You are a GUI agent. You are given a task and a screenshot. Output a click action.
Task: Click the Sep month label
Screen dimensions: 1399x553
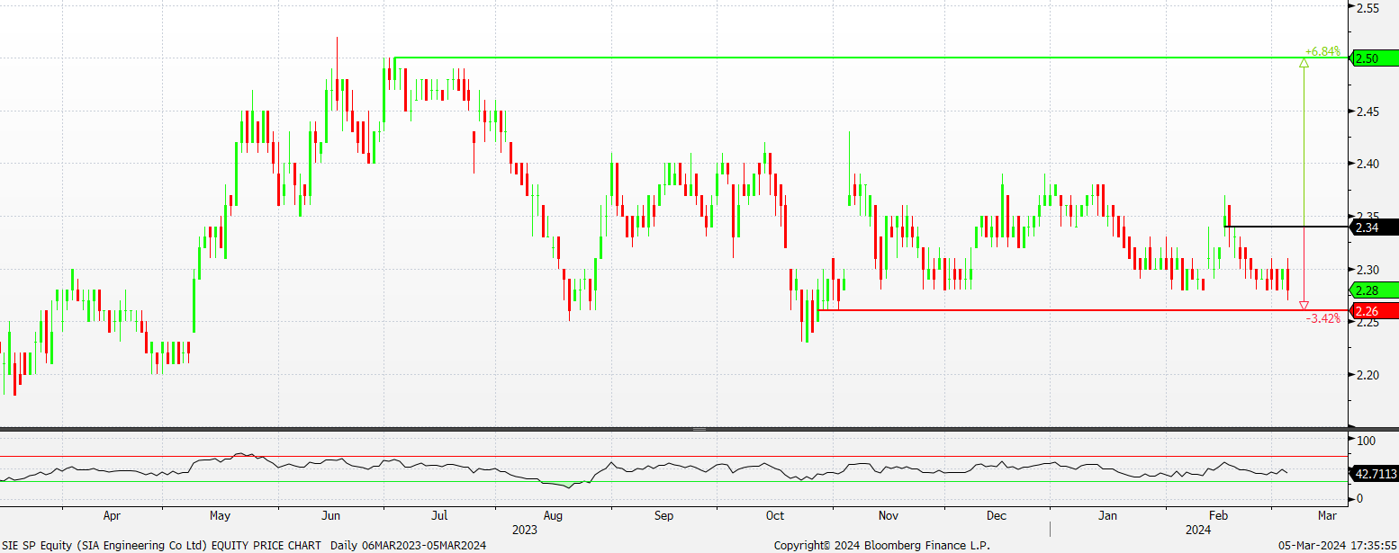pos(663,516)
